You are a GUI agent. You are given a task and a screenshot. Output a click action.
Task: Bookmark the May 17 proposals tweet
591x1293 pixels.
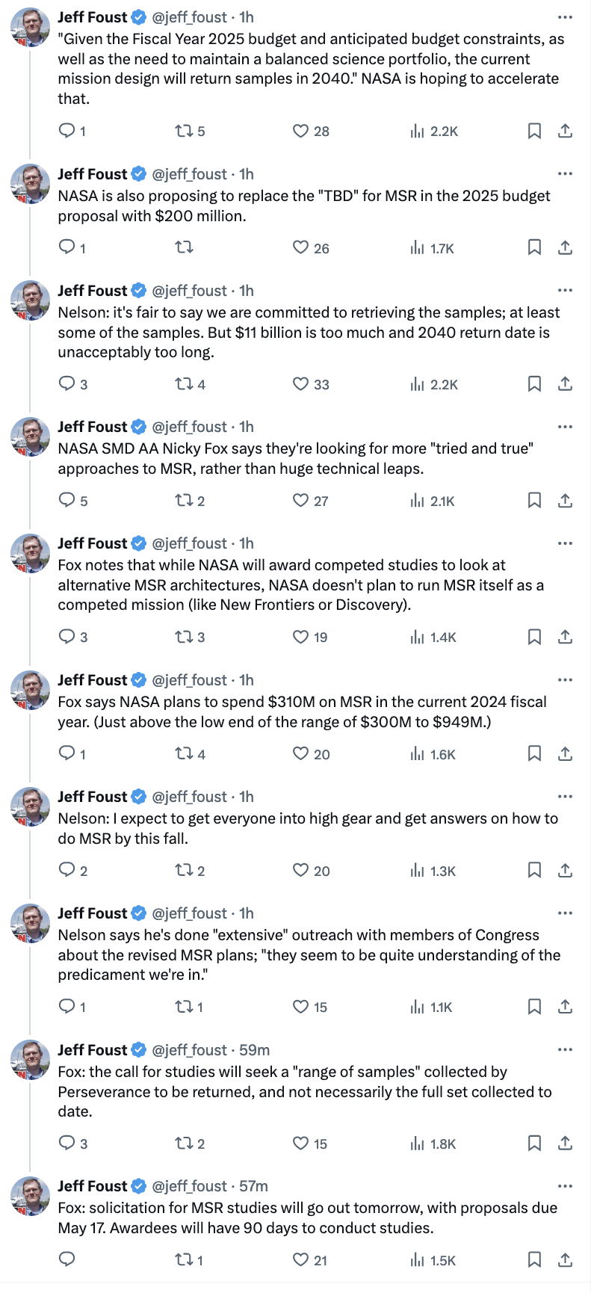point(534,1260)
